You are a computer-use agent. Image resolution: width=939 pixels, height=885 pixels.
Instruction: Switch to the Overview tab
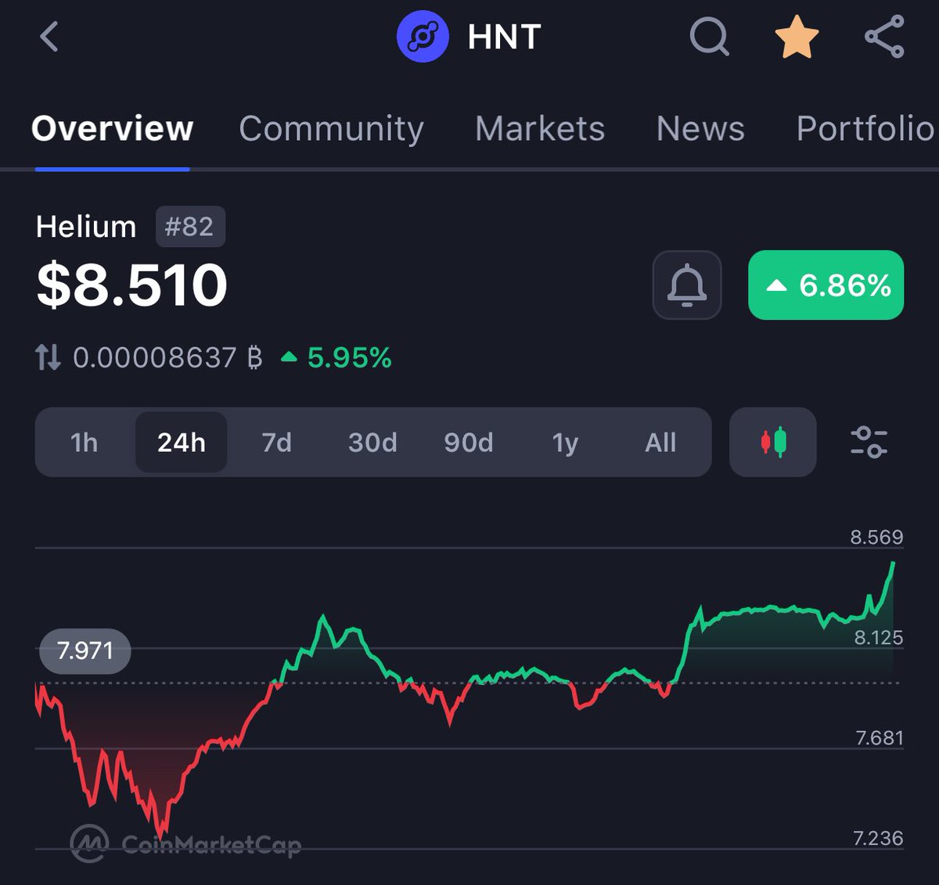112,128
